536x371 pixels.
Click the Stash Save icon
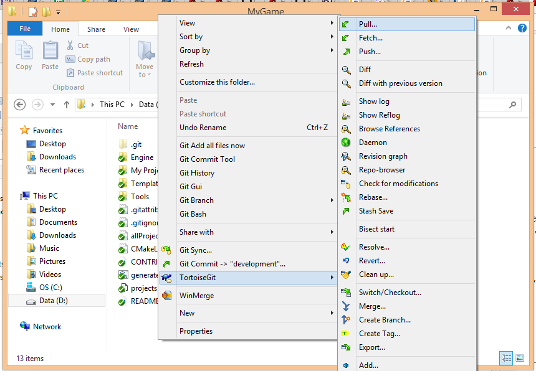click(x=346, y=211)
